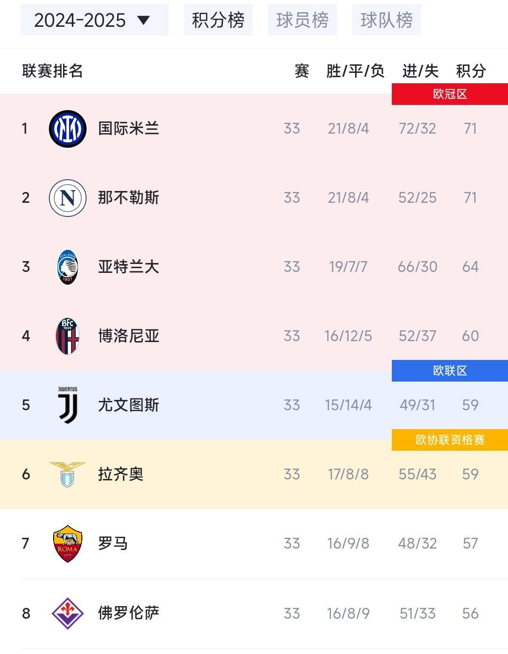Open Atalanta via its club badge
Screen dimensions: 508x654
(67, 267)
